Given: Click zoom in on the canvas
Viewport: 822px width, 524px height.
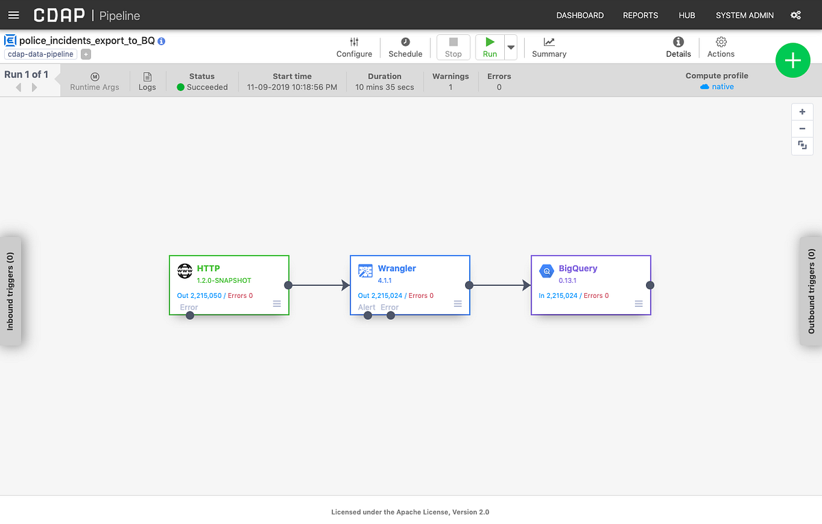Looking at the screenshot, I should (801, 112).
